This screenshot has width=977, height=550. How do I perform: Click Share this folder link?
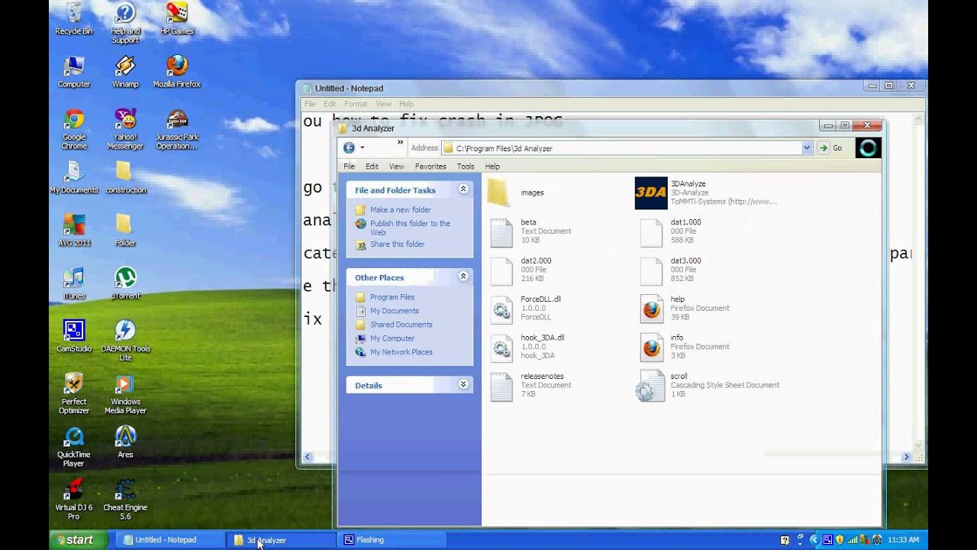point(397,244)
